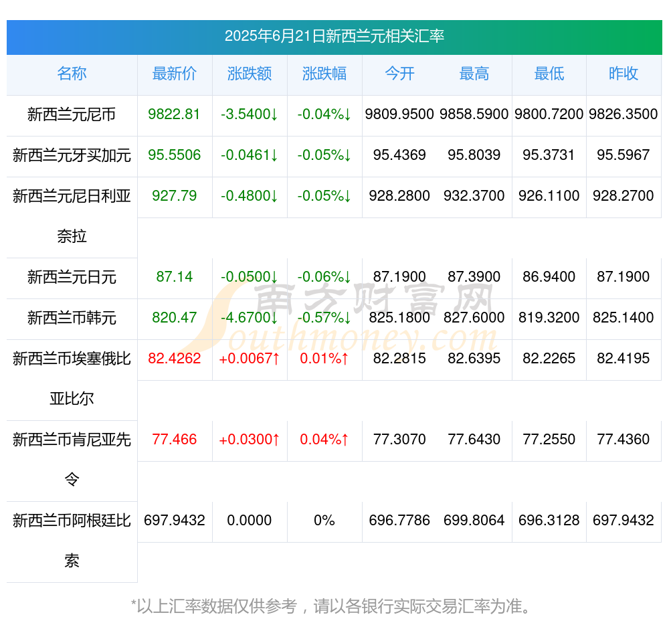669x627 pixels.
Task: Click the row name 新西兰币肯尼亚先令
Action: (72, 460)
